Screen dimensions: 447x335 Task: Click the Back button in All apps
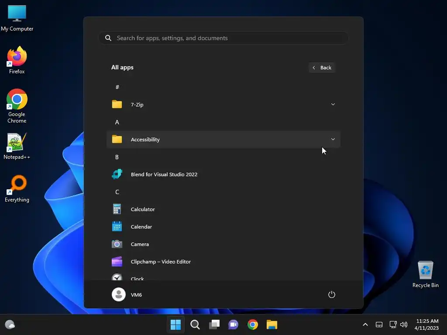pyautogui.click(x=322, y=68)
